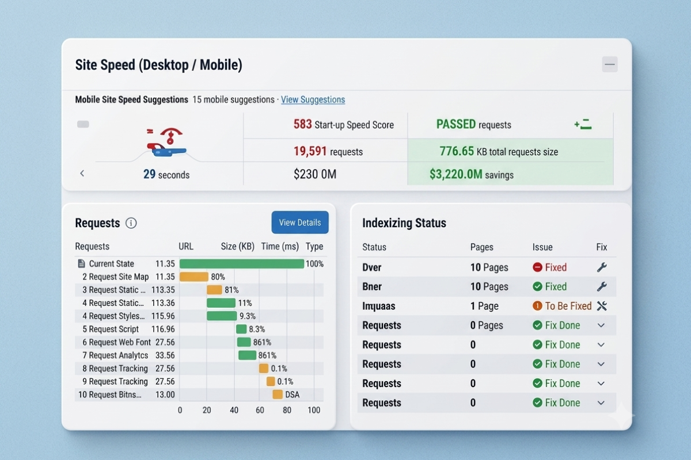Screen dimensions: 691x460
Task: Open the View Suggestions link
Action: coord(313,99)
